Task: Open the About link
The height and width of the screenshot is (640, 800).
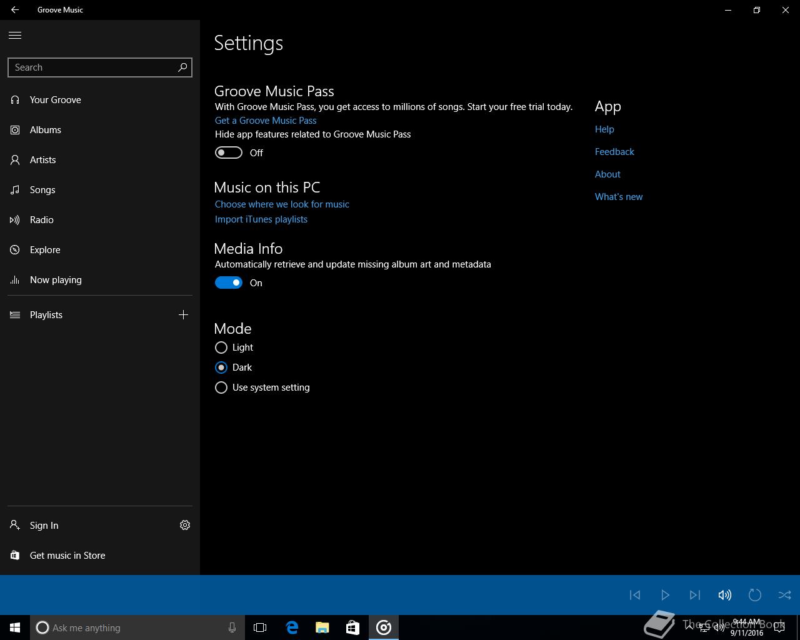Action: point(607,174)
